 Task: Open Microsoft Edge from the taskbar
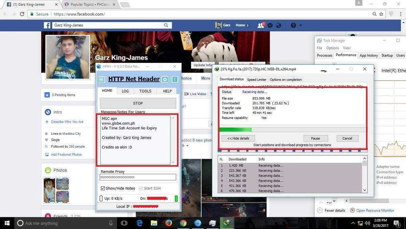point(140,223)
